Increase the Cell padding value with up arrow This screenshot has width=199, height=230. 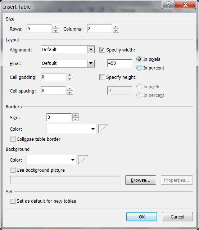[70, 75]
